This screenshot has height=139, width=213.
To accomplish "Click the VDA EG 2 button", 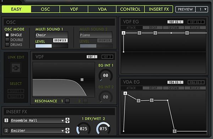I will (x=196, y=82).
